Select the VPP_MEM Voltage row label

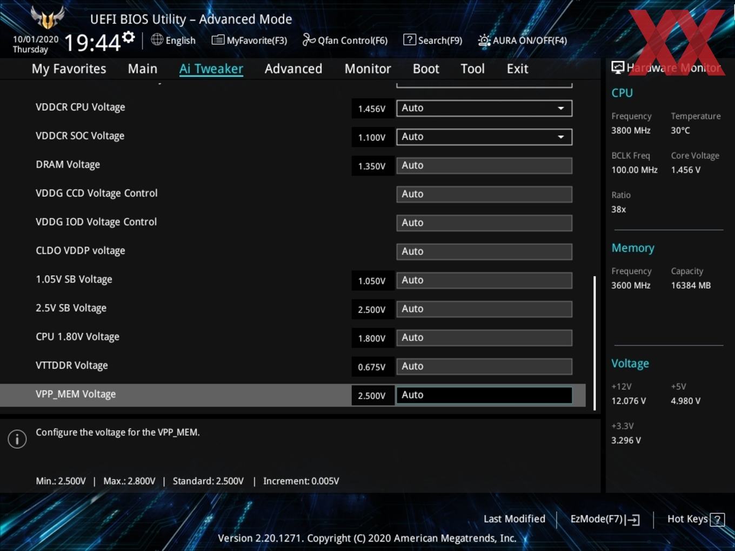click(76, 394)
